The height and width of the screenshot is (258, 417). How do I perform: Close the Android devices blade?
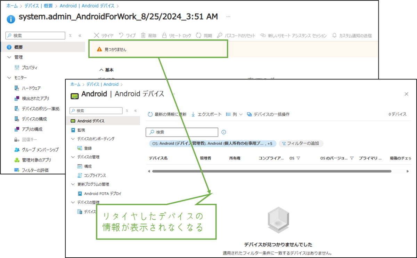point(406,94)
